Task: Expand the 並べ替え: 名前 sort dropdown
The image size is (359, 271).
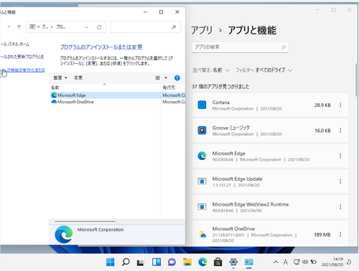Action: pyautogui.click(x=211, y=70)
